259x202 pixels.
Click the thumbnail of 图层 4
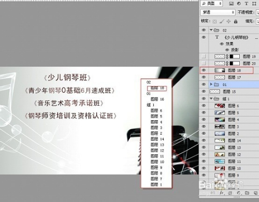click(x=220, y=120)
